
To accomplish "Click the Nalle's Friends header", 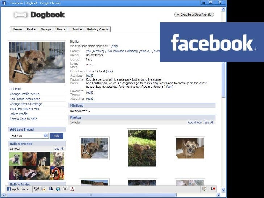I will (37, 144).
